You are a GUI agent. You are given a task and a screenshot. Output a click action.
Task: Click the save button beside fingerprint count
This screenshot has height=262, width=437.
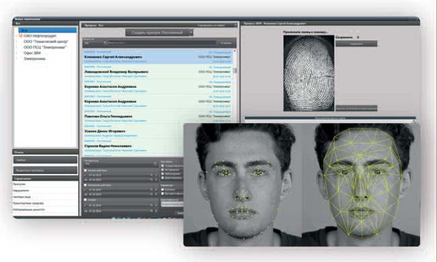pyautogui.click(x=356, y=44)
